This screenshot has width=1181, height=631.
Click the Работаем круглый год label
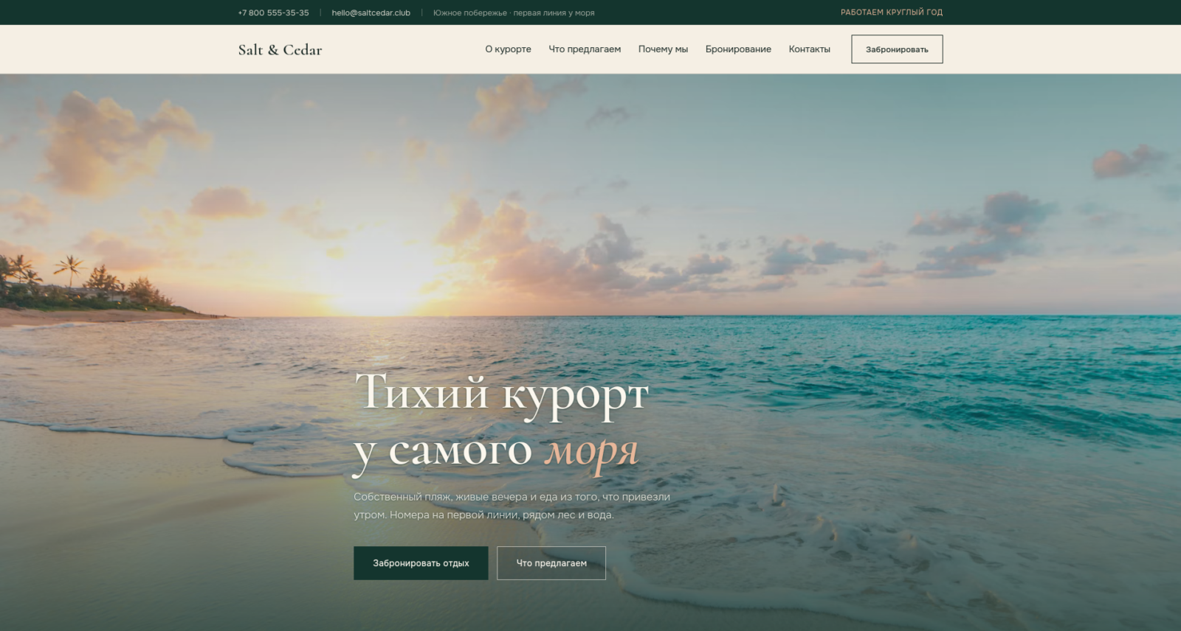coord(892,13)
